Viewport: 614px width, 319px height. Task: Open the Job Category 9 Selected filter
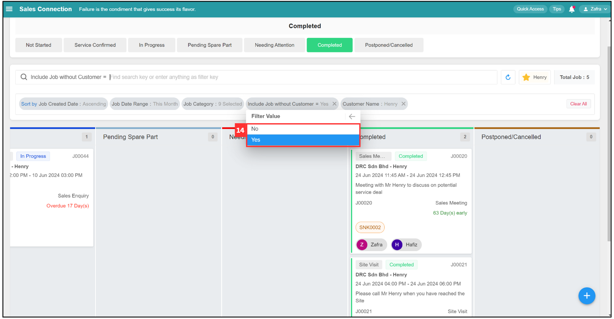(x=213, y=104)
